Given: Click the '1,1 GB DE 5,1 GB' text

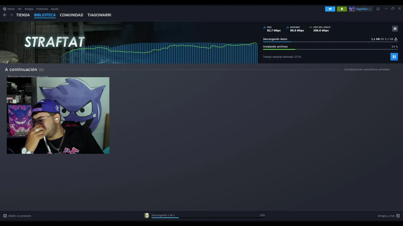Looking at the screenshot, I should pyautogui.click(x=382, y=39).
